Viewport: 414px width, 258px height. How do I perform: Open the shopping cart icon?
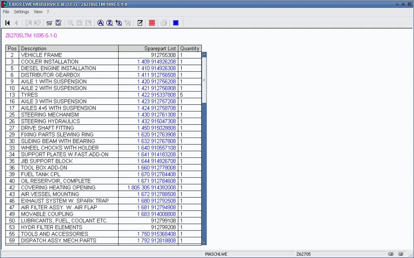(49, 23)
